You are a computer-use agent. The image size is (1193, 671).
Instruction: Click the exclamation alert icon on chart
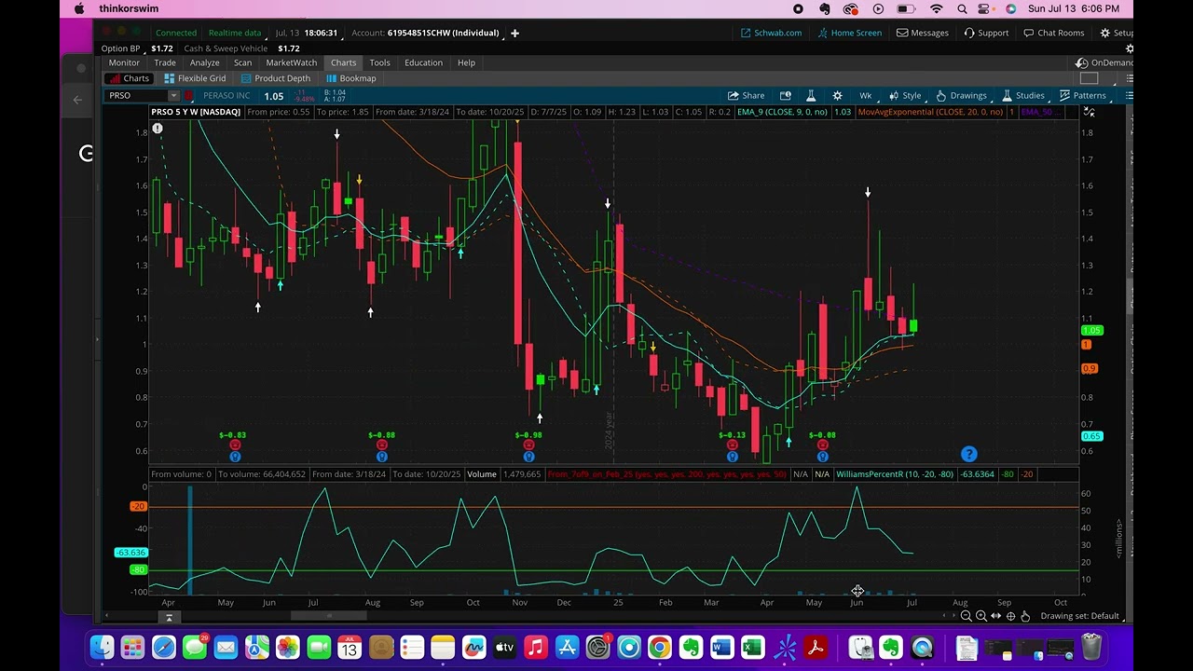(158, 128)
